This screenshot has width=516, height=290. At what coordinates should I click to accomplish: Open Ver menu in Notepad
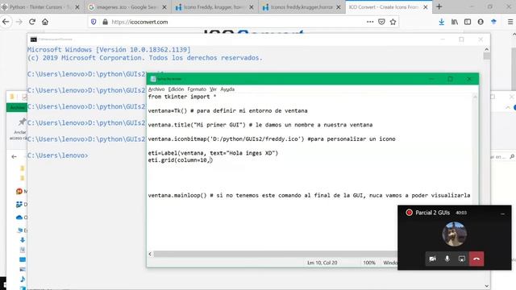coord(213,89)
